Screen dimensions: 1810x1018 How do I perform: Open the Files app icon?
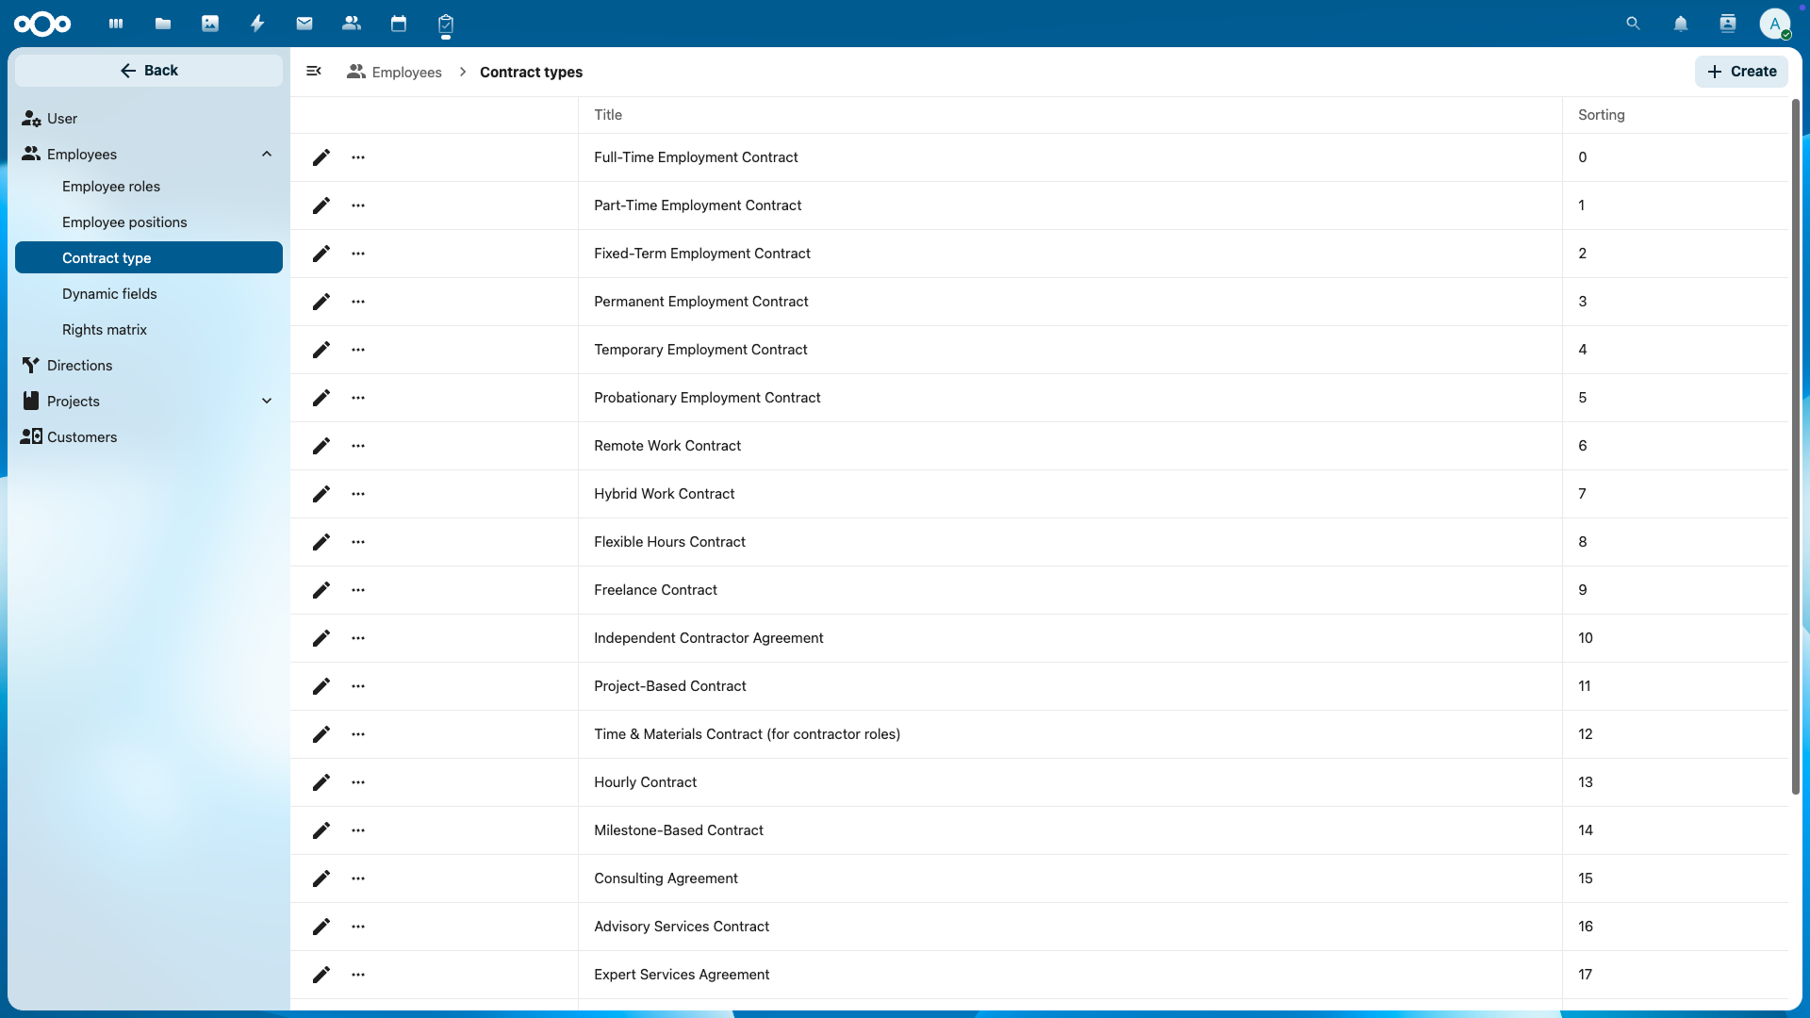(163, 24)
